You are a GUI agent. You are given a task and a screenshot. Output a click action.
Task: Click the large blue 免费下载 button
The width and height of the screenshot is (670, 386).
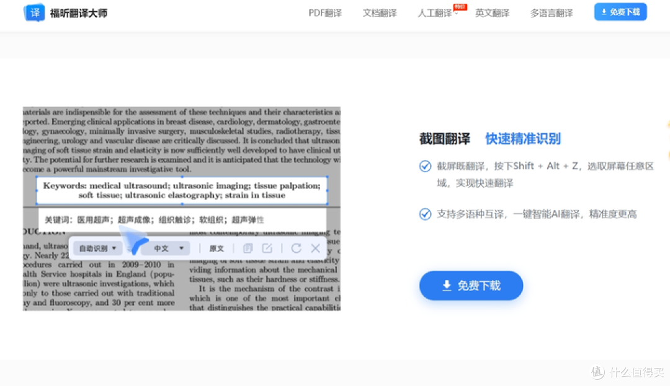click(x=471, y=286)
